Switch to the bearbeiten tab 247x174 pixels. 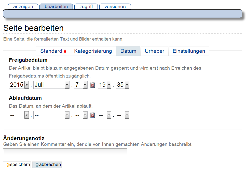point(56,7)
